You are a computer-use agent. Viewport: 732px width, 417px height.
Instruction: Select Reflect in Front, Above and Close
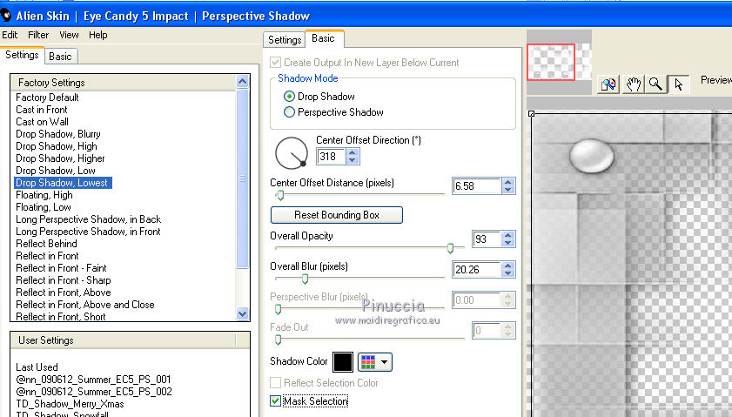(x=85, y=305)
